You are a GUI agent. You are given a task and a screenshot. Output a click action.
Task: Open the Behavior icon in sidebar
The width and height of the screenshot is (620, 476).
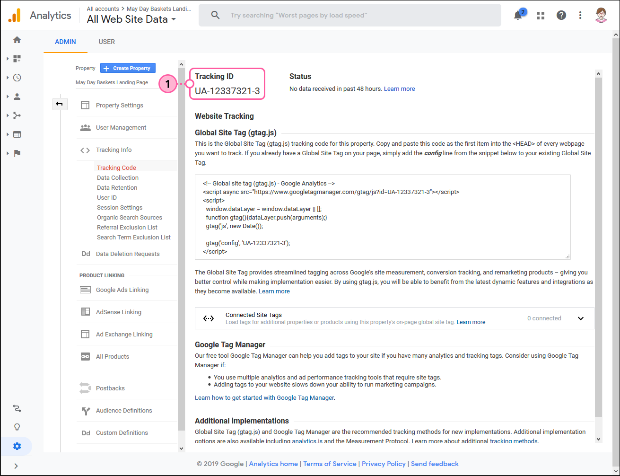(17, 134)
